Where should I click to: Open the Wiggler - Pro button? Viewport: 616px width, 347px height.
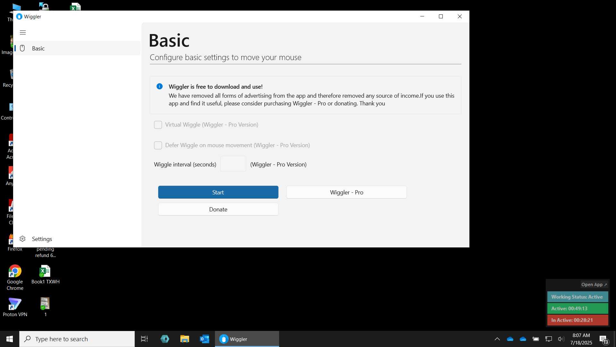346,192
